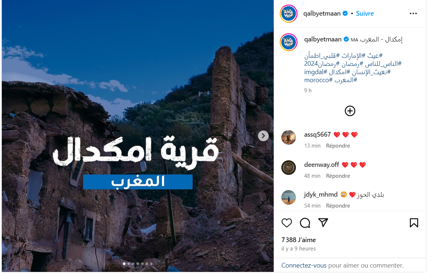Go to next carousel image arrow
The height and width of the screenshot is (277, 442).
(264, 136)
